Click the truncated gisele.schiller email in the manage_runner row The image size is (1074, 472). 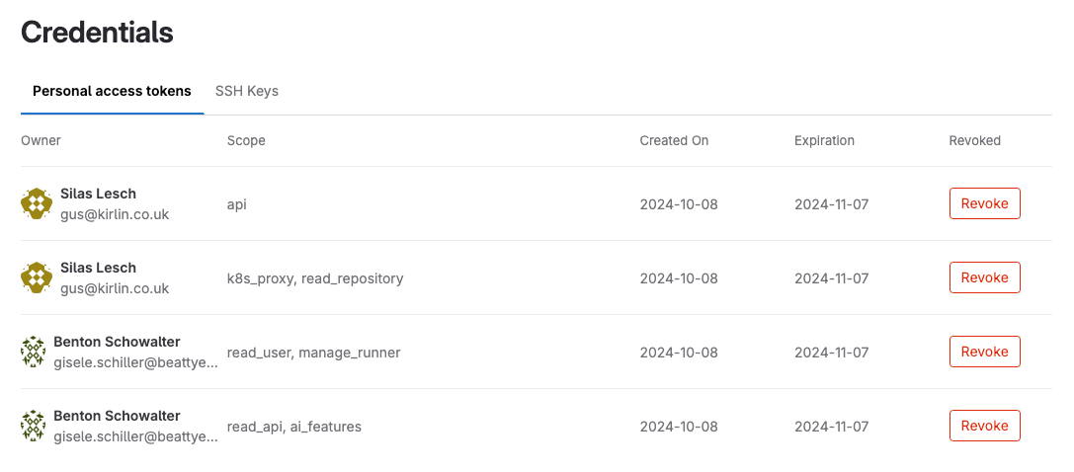[135, 362]
